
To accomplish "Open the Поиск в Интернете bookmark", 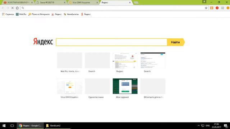I will click(39, 14).
